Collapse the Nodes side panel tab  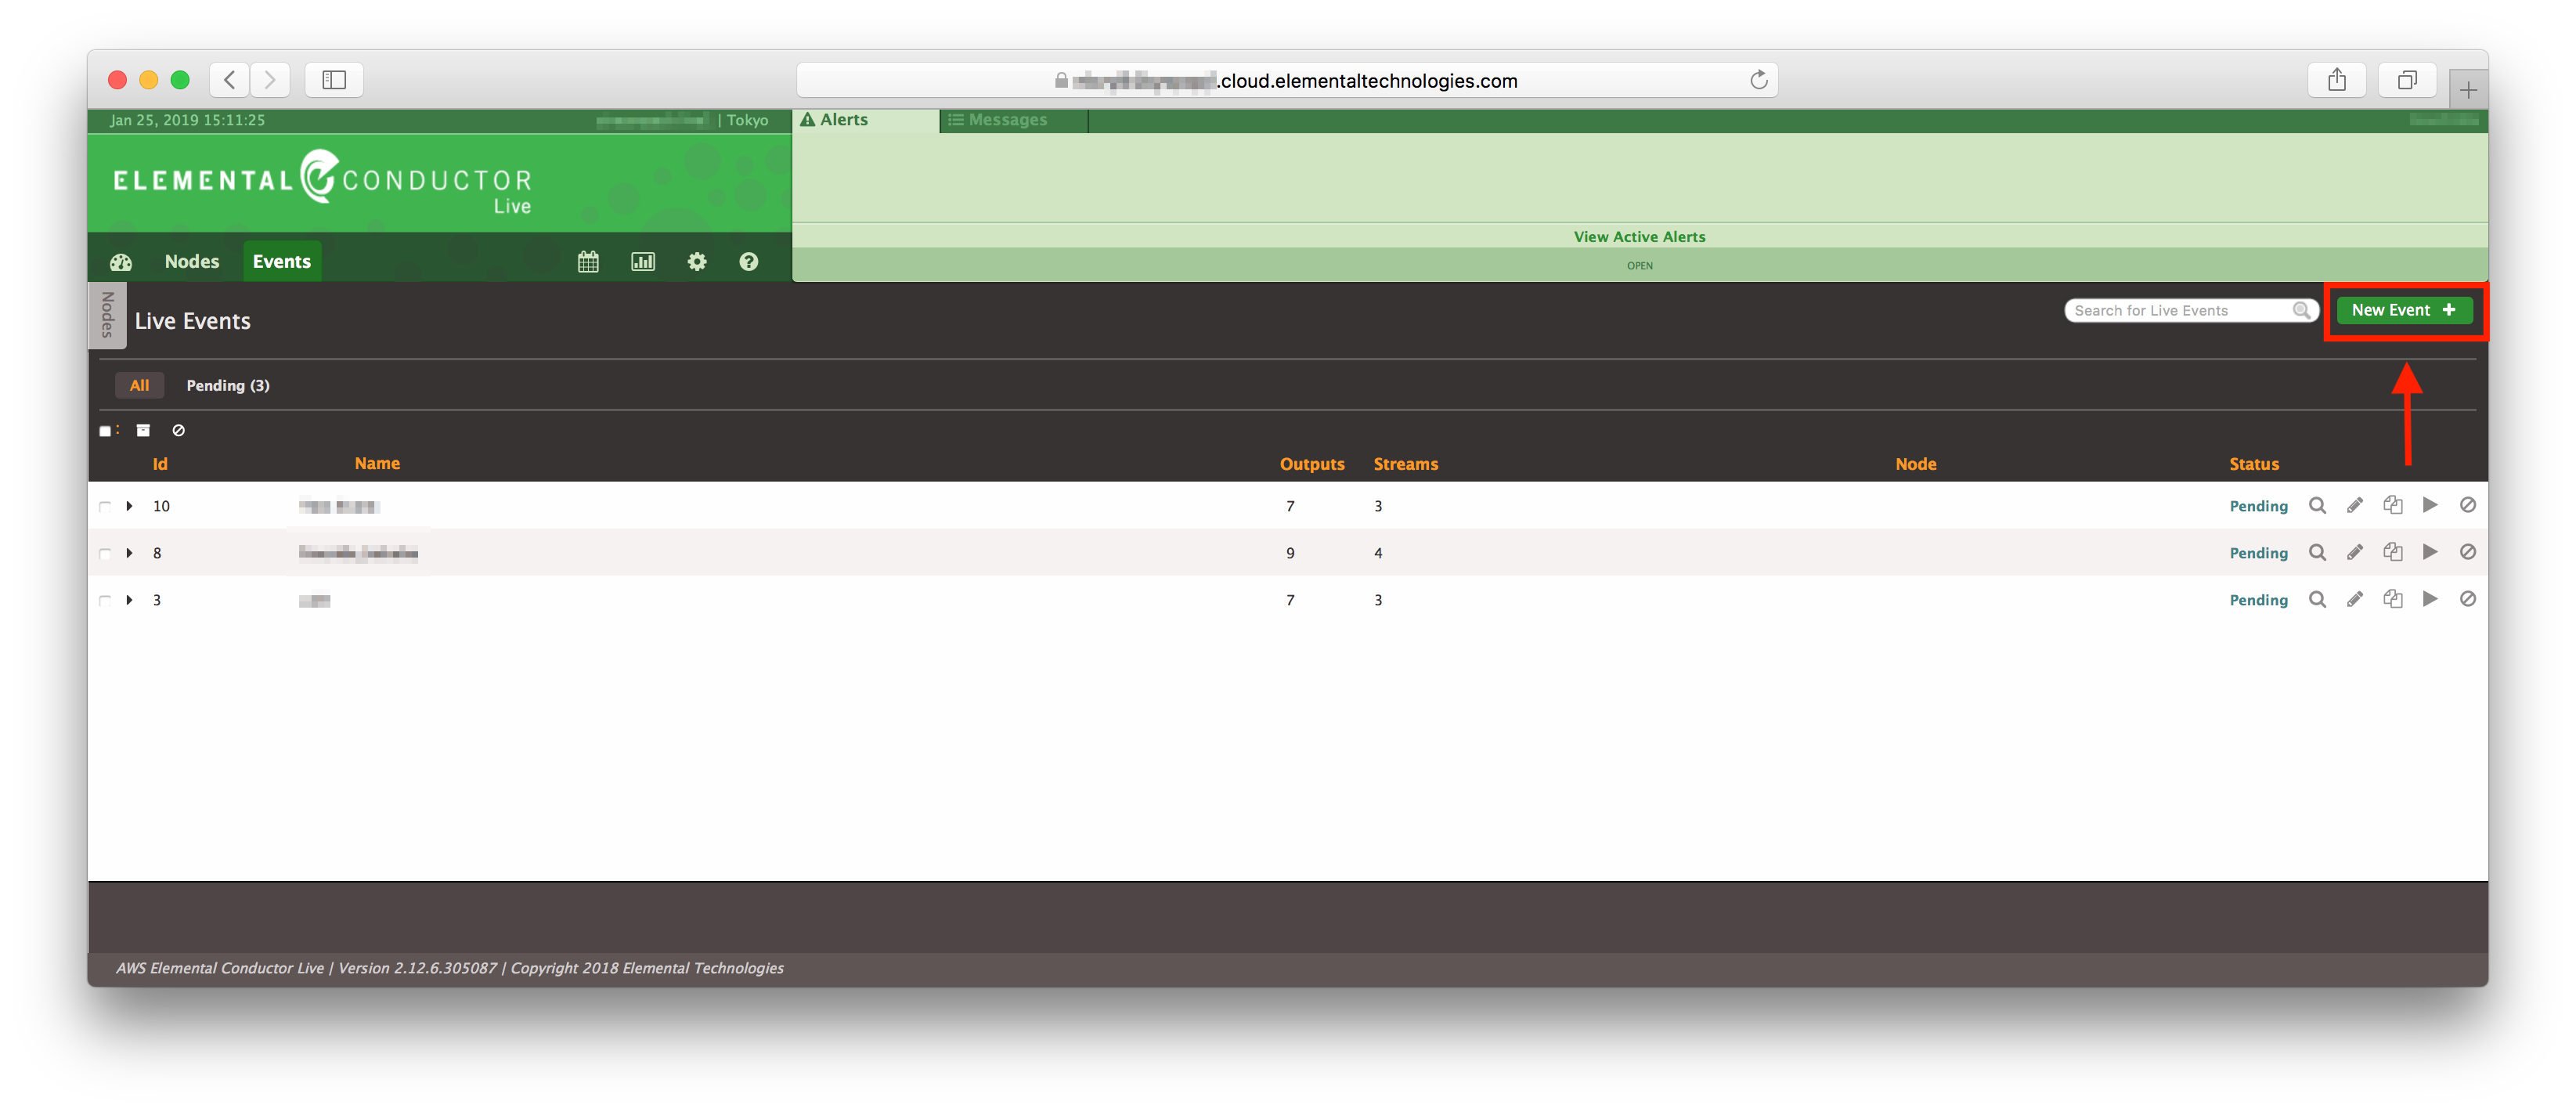click(x=107, y=315)
